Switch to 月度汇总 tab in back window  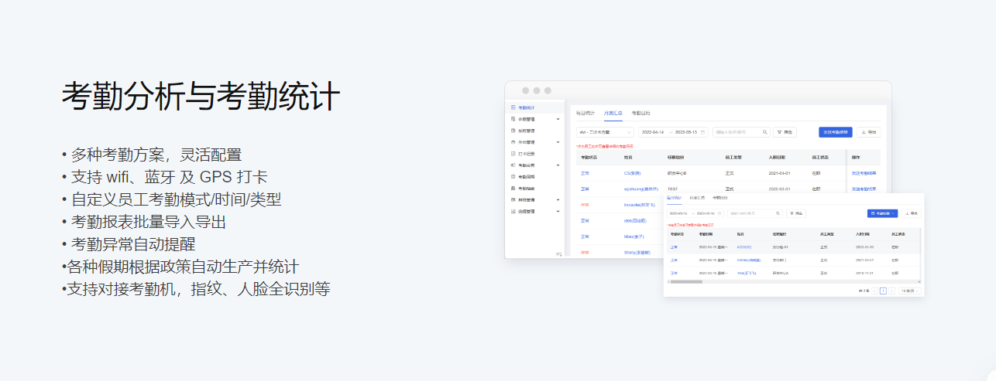point(613,113)
